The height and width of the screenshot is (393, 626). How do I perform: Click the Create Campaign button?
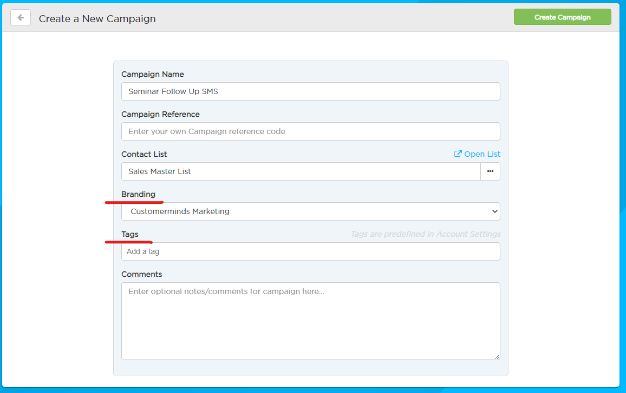coord(562,17)
